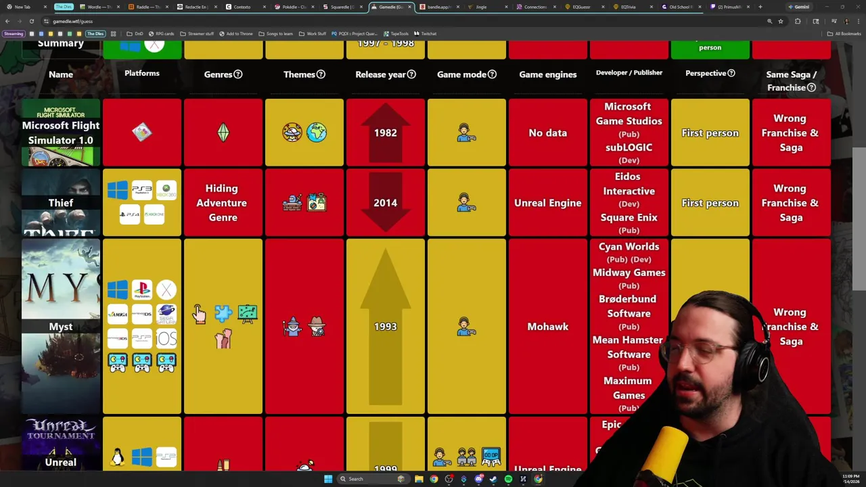Click the Xbox One platform icon in Thief row
866x487 pixels.
tap(154, 214)
